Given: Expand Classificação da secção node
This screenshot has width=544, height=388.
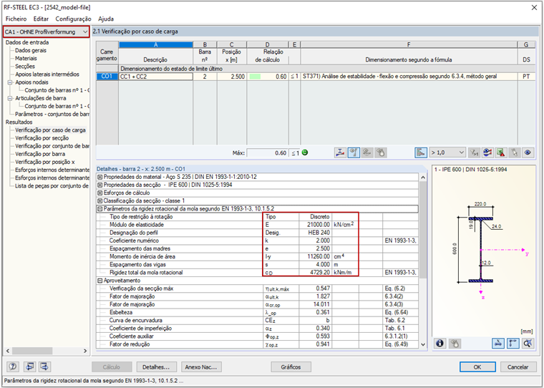Looking at the screenshot, I should [100, 201].
